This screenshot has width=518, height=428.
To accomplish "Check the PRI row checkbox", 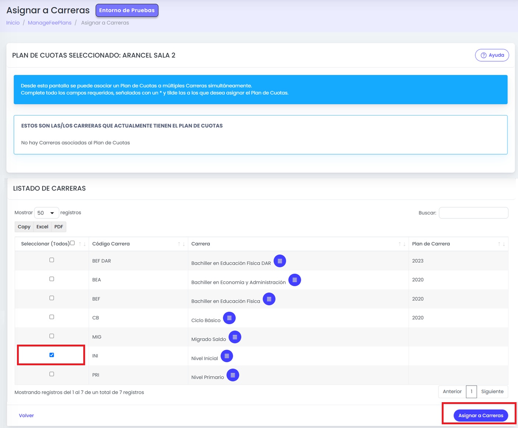I will tap(52, 374).
